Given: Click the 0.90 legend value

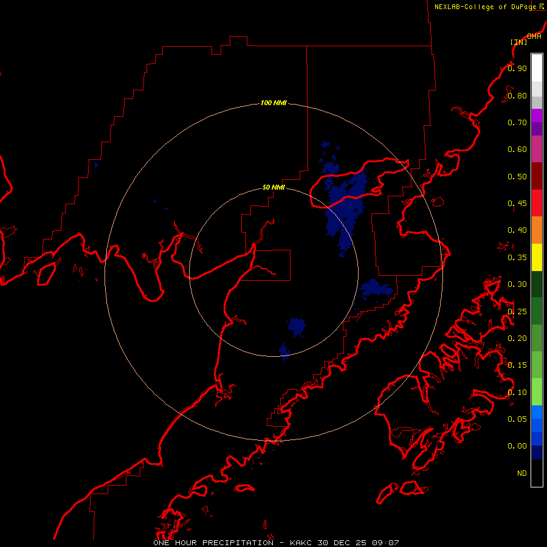Looking at the screenshot, I should tap(517, 68).
